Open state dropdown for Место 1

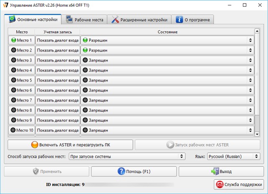point(167,40)
